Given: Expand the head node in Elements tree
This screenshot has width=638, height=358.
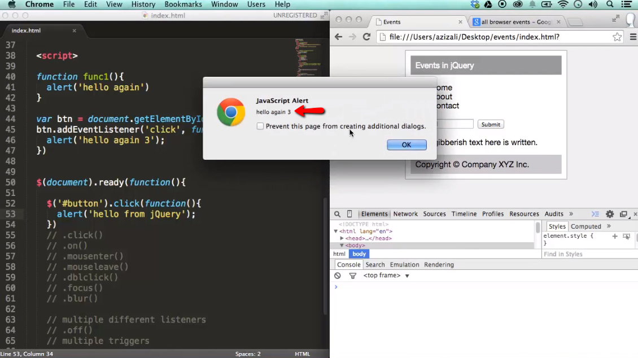Looking at the screenshot, I should (x=342, y=238).
